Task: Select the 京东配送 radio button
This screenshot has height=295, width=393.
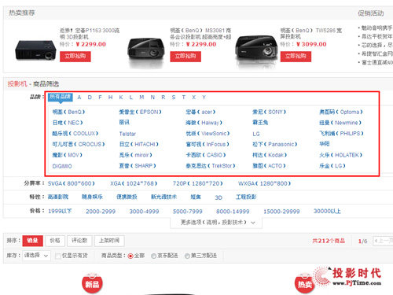Action: (153, 256)
